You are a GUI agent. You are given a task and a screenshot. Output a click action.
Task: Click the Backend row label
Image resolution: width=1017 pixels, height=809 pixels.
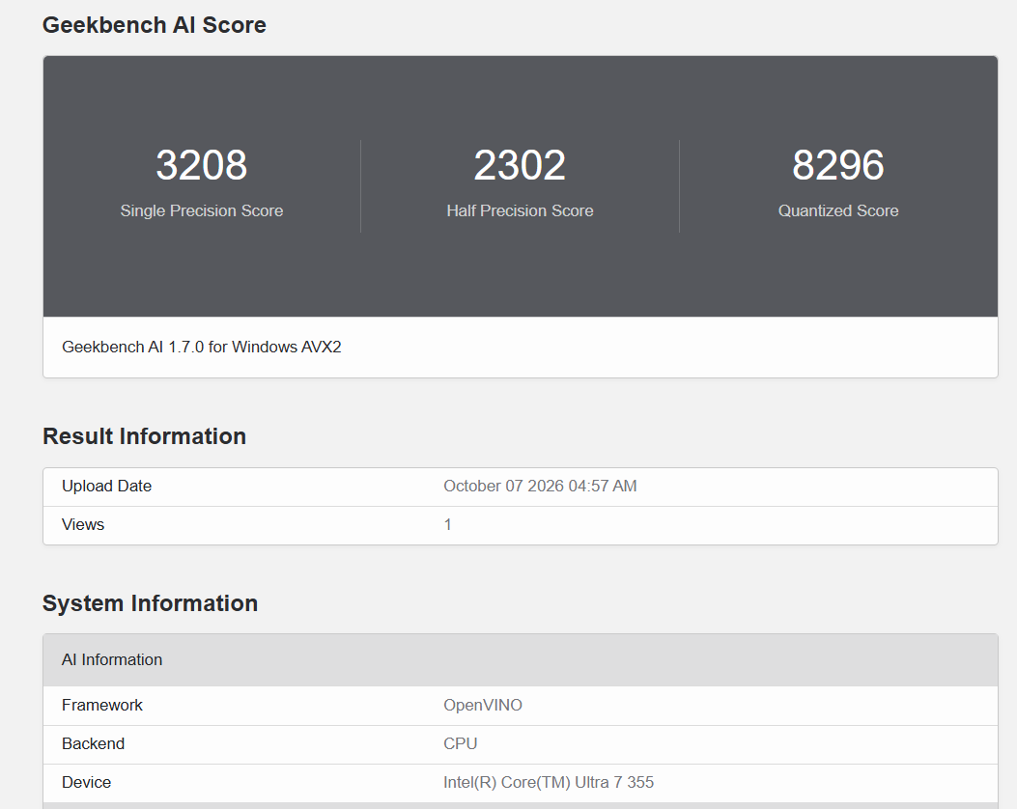pyautogui.click(x=93, y=743)
